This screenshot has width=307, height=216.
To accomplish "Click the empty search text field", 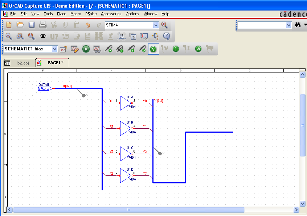I will click(262, 25).
